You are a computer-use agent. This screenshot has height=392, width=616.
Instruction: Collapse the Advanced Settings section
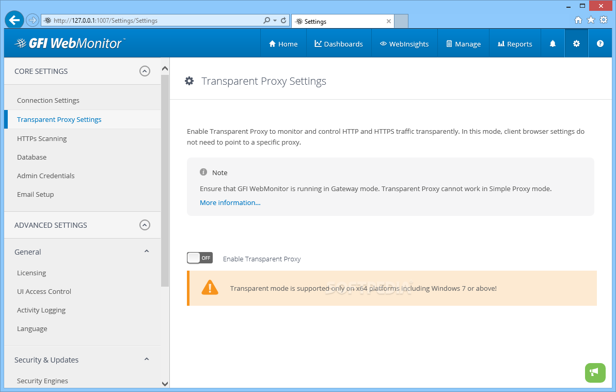coord(145,225)
